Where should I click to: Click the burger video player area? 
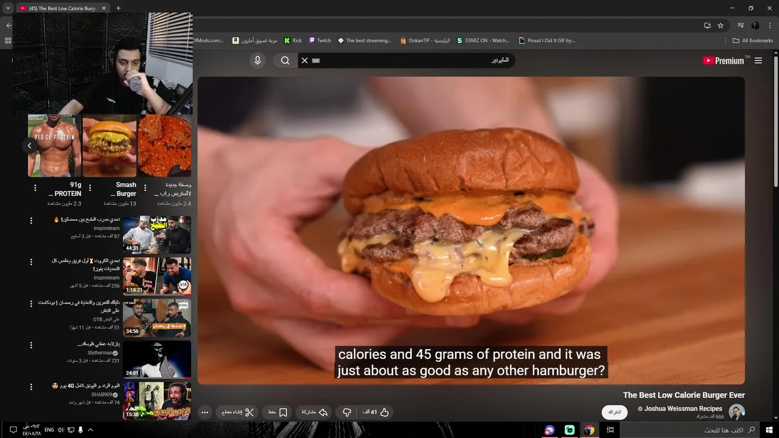[x=471, y=231]
